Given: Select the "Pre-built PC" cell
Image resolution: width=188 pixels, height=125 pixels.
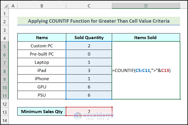Looking at the screenshot, I should tap(42, 54).
